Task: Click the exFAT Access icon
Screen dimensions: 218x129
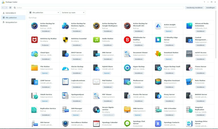Action: 189,54
